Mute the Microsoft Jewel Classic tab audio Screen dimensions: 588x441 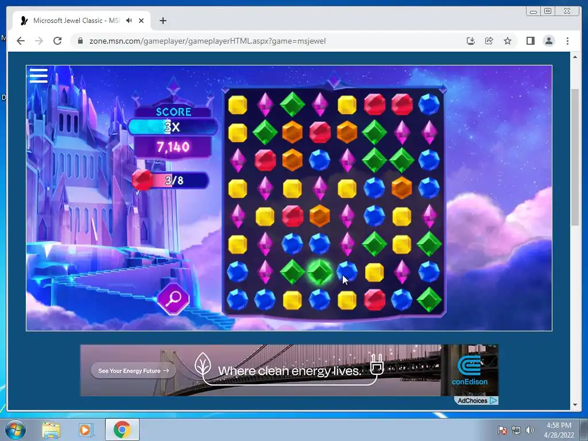(129, 21)
